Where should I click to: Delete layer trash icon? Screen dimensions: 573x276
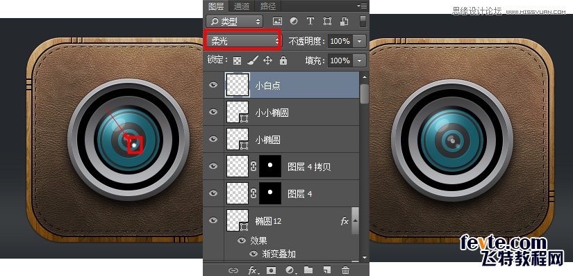pyautogui.click(x=345, y=270)
